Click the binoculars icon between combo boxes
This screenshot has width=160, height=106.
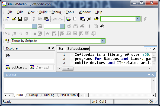click(x=40, y=26)
